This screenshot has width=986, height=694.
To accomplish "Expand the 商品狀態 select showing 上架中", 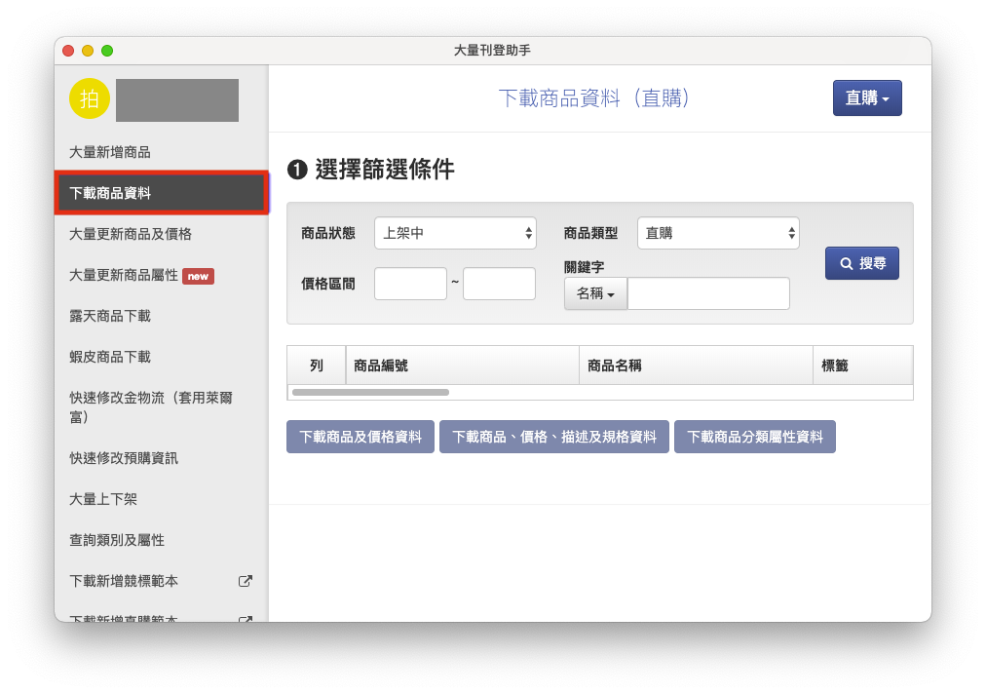I will [x=455, y=233].
